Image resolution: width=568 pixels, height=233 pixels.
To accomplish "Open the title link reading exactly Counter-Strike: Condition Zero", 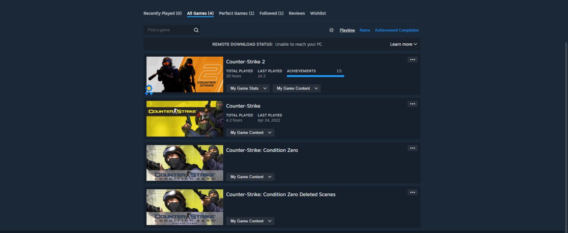I will coord(262,150).
